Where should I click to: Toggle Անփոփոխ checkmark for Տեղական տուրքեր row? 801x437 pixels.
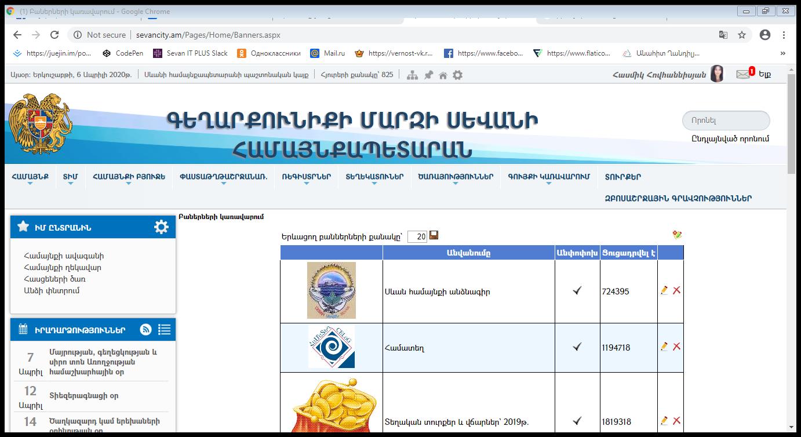[577, 421]
